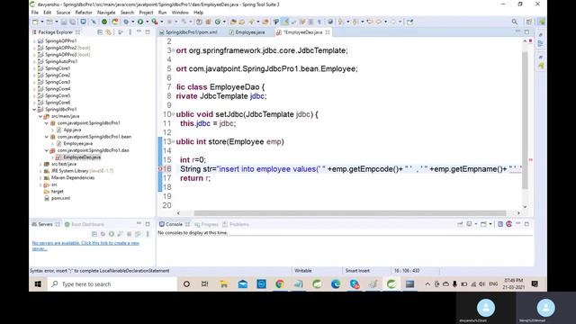Open the notifications center icon

pyautogui.click(x=535, y=284)
